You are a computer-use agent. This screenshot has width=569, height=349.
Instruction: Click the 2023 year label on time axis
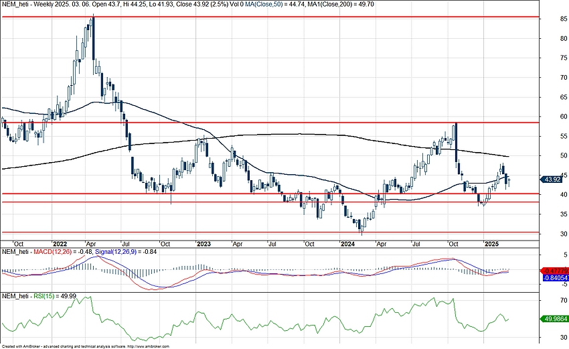(x=204, y=244)
